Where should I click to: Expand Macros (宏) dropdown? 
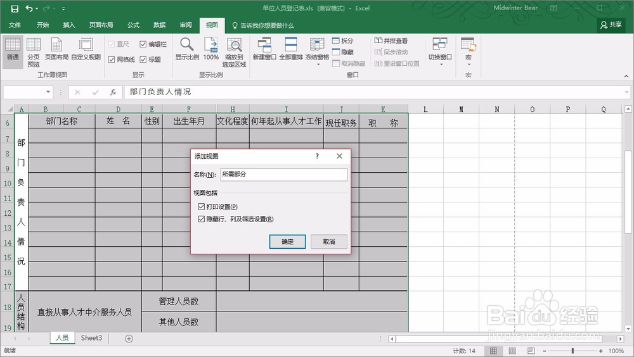[469, 65]
